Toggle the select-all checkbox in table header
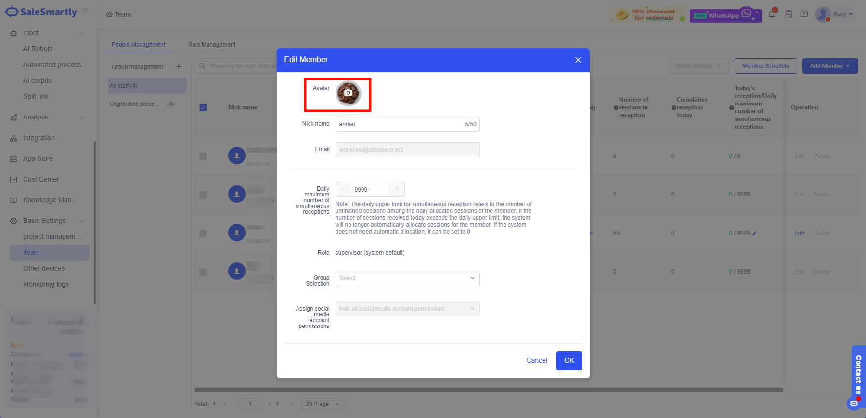 203,107
